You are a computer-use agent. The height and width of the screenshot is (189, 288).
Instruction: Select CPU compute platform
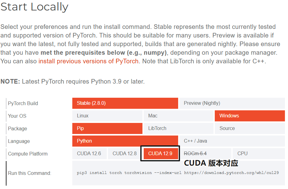(259, 154)
